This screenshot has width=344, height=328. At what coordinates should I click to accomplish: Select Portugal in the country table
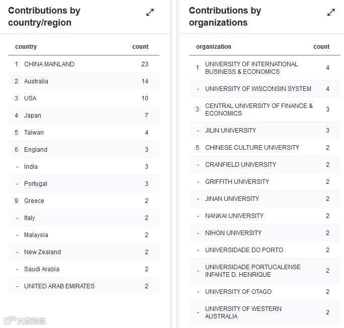pyautogui.click(x=36, y=184)
